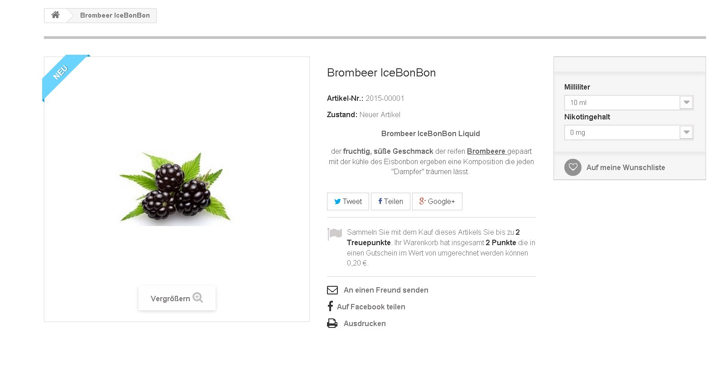Click Auf meine Wunschliste link
Viewport: 726px width, 365px height.
[x=625, y=167]
